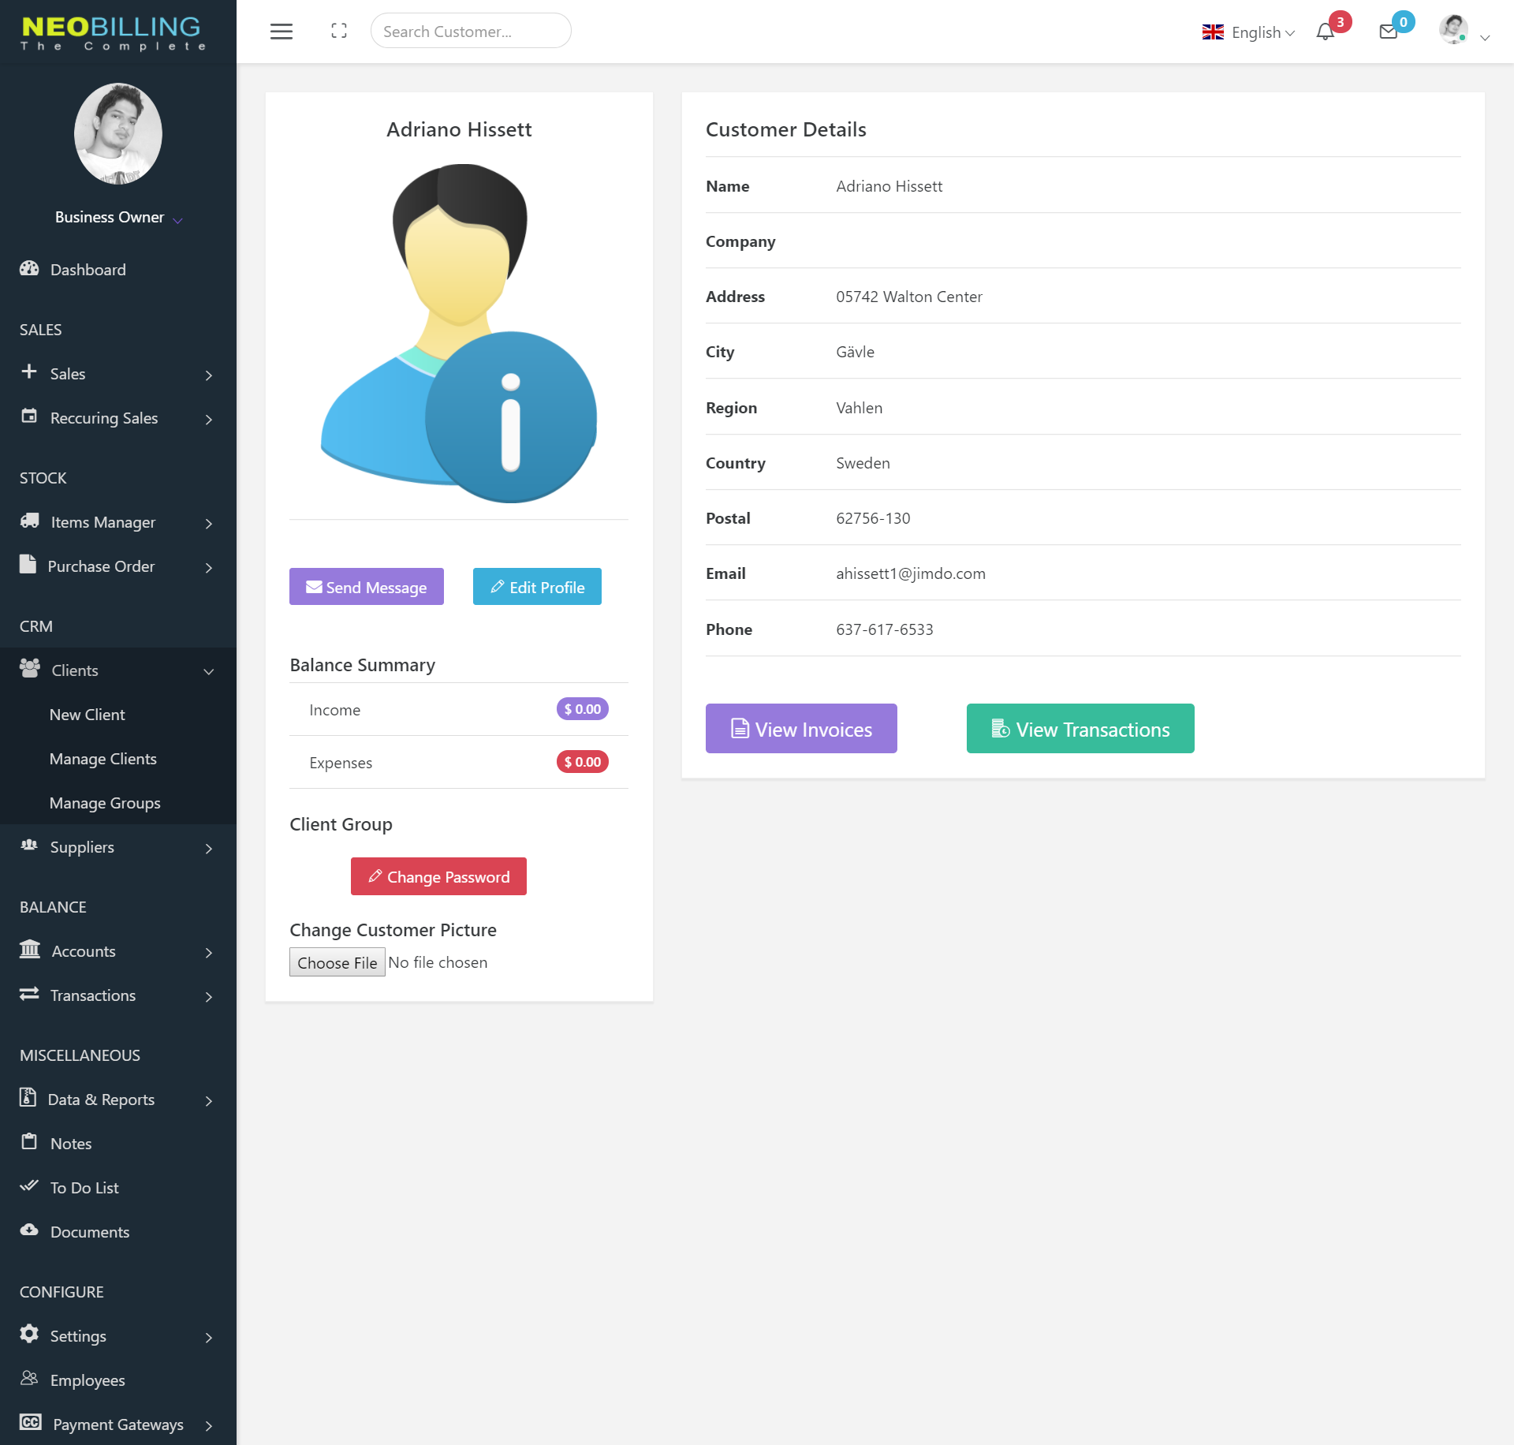Open the messages envelope icon
This screenshot has width=1514, height=1445.
point(1389,32)
